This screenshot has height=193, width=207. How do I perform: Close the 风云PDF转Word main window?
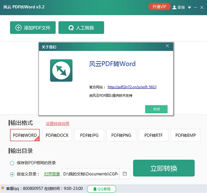tap(202, 7)
